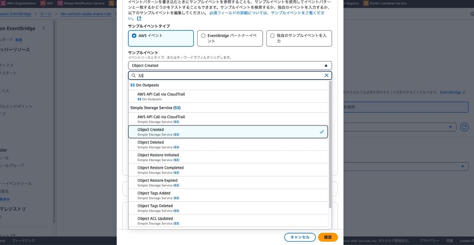Open the lower background dropdown on right
This screenshot has height=245, width=474.
(x=406, y=166)
